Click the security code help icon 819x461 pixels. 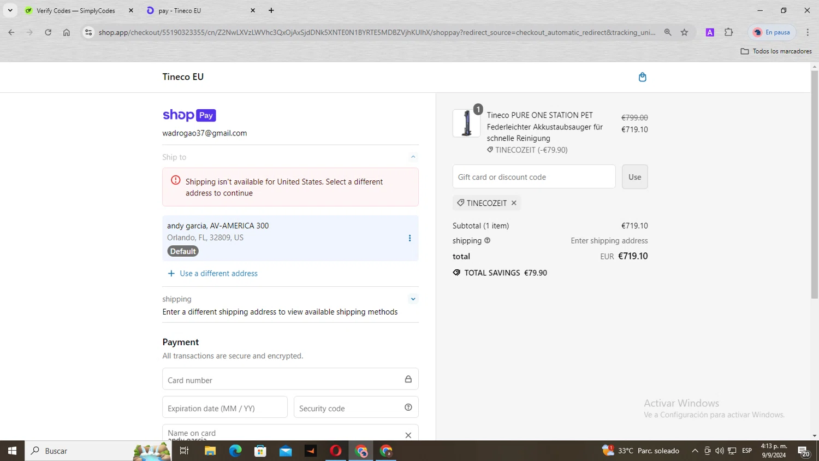(408, 407)
